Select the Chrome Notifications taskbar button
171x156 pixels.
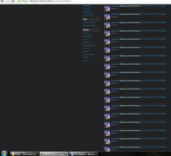(x=54, y=154)
